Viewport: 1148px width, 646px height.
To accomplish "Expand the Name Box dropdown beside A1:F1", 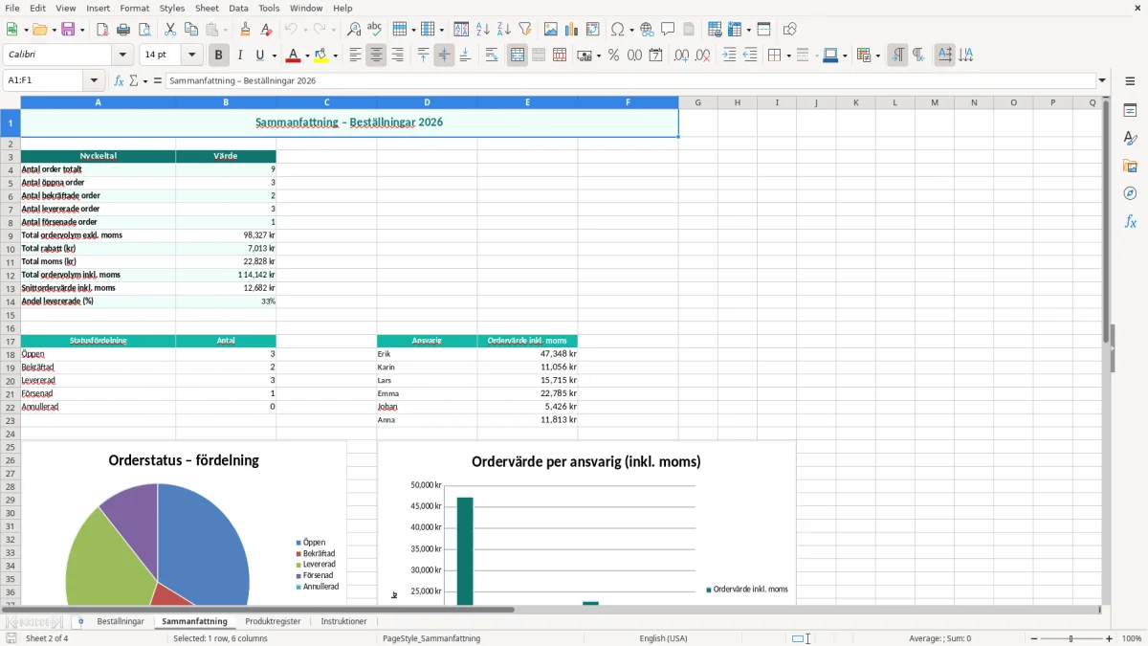I will pos(94,81).
